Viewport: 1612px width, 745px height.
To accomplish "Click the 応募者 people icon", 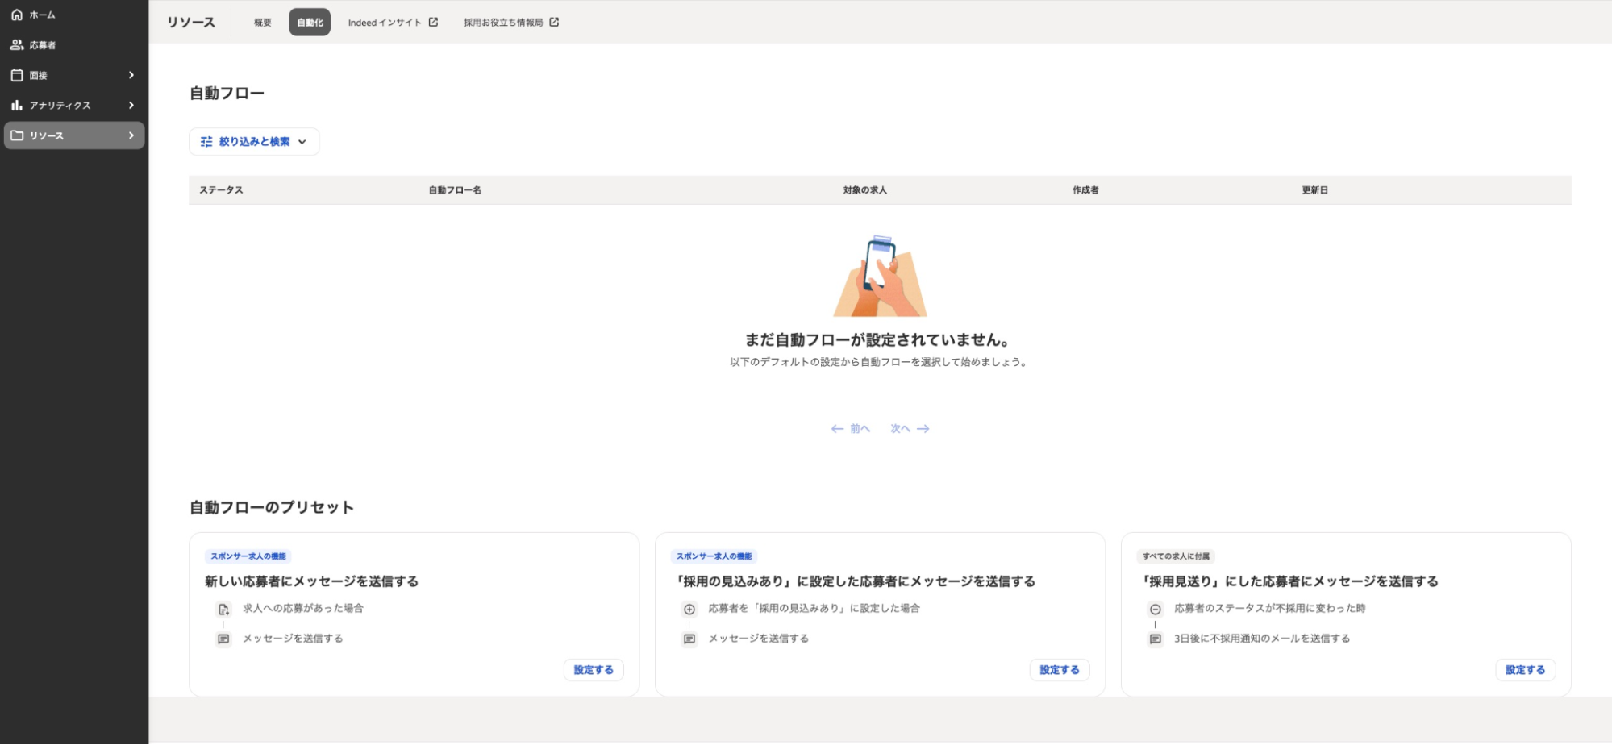I will (x=16, y=45).
